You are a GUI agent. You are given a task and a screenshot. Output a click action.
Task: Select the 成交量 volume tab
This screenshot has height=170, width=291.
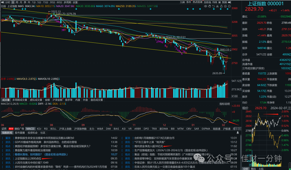point(6,100)
